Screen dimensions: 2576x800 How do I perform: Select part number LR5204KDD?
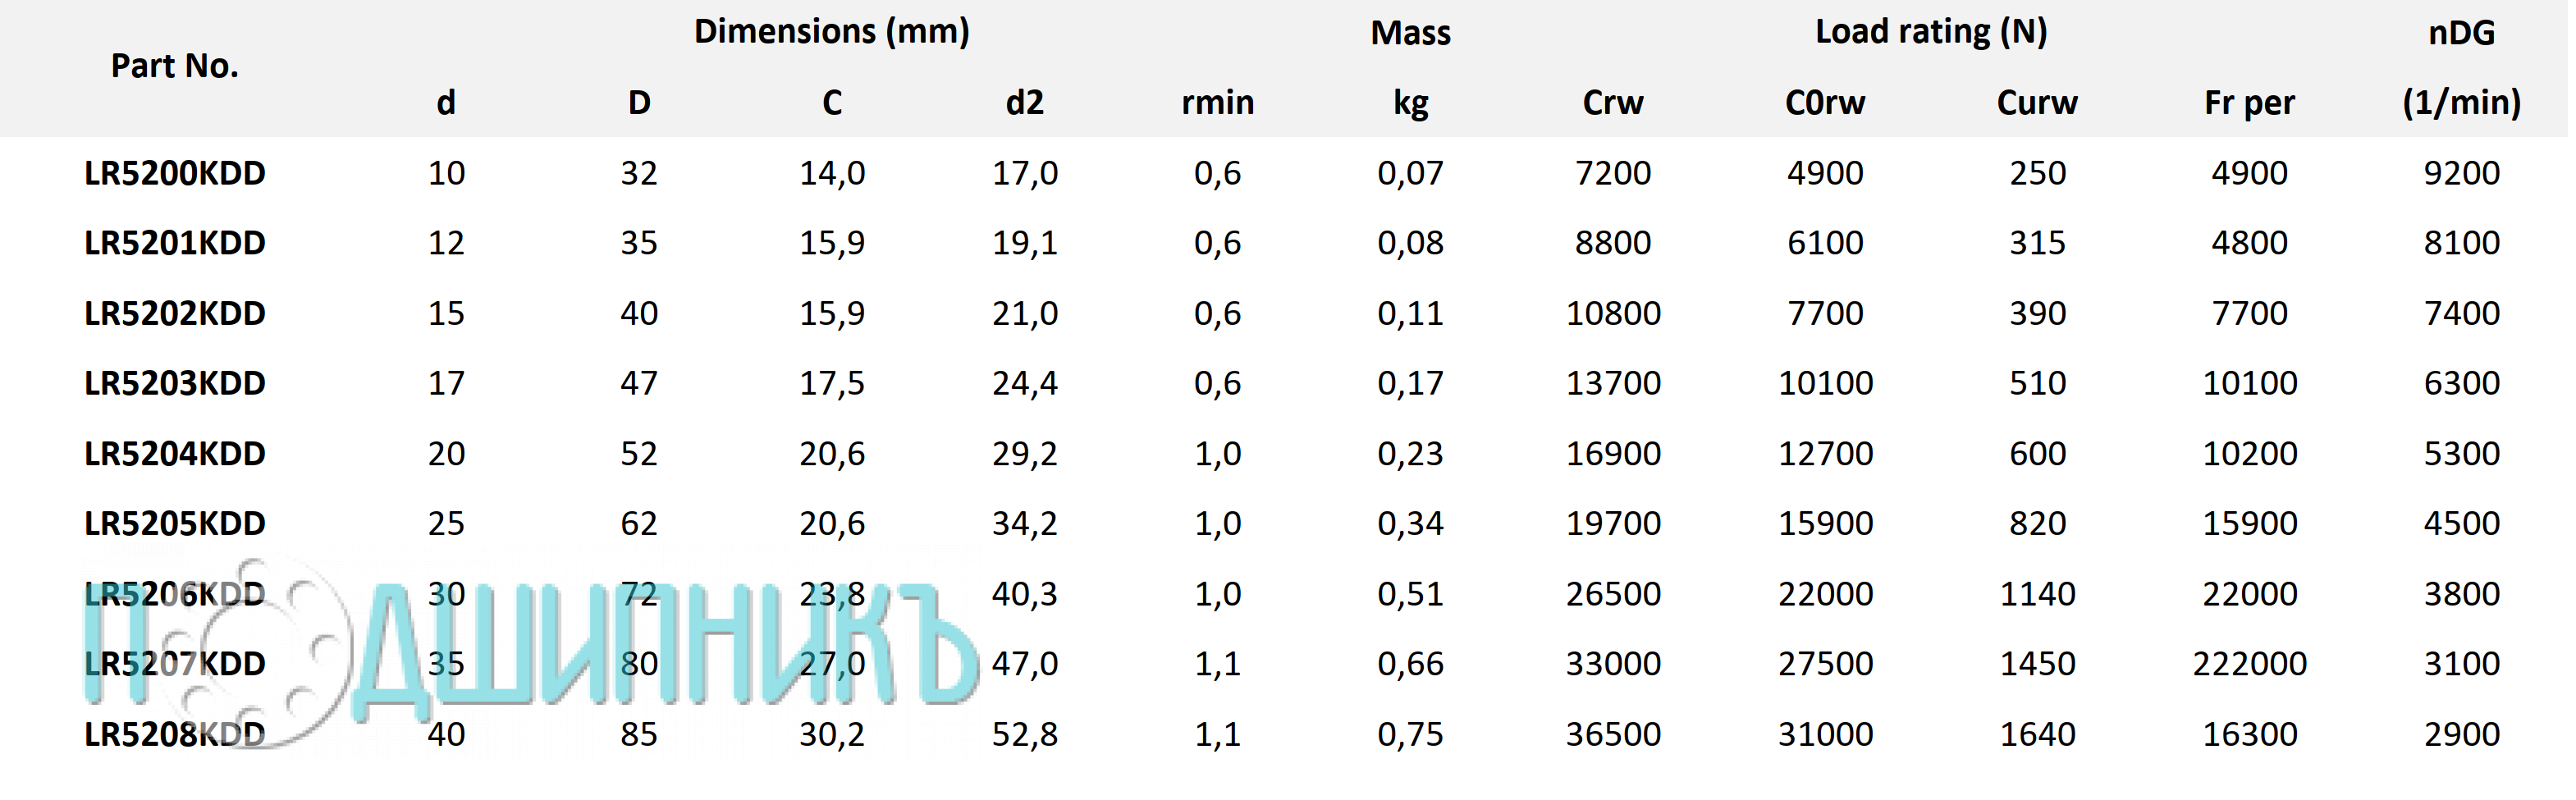coord(175,454)
